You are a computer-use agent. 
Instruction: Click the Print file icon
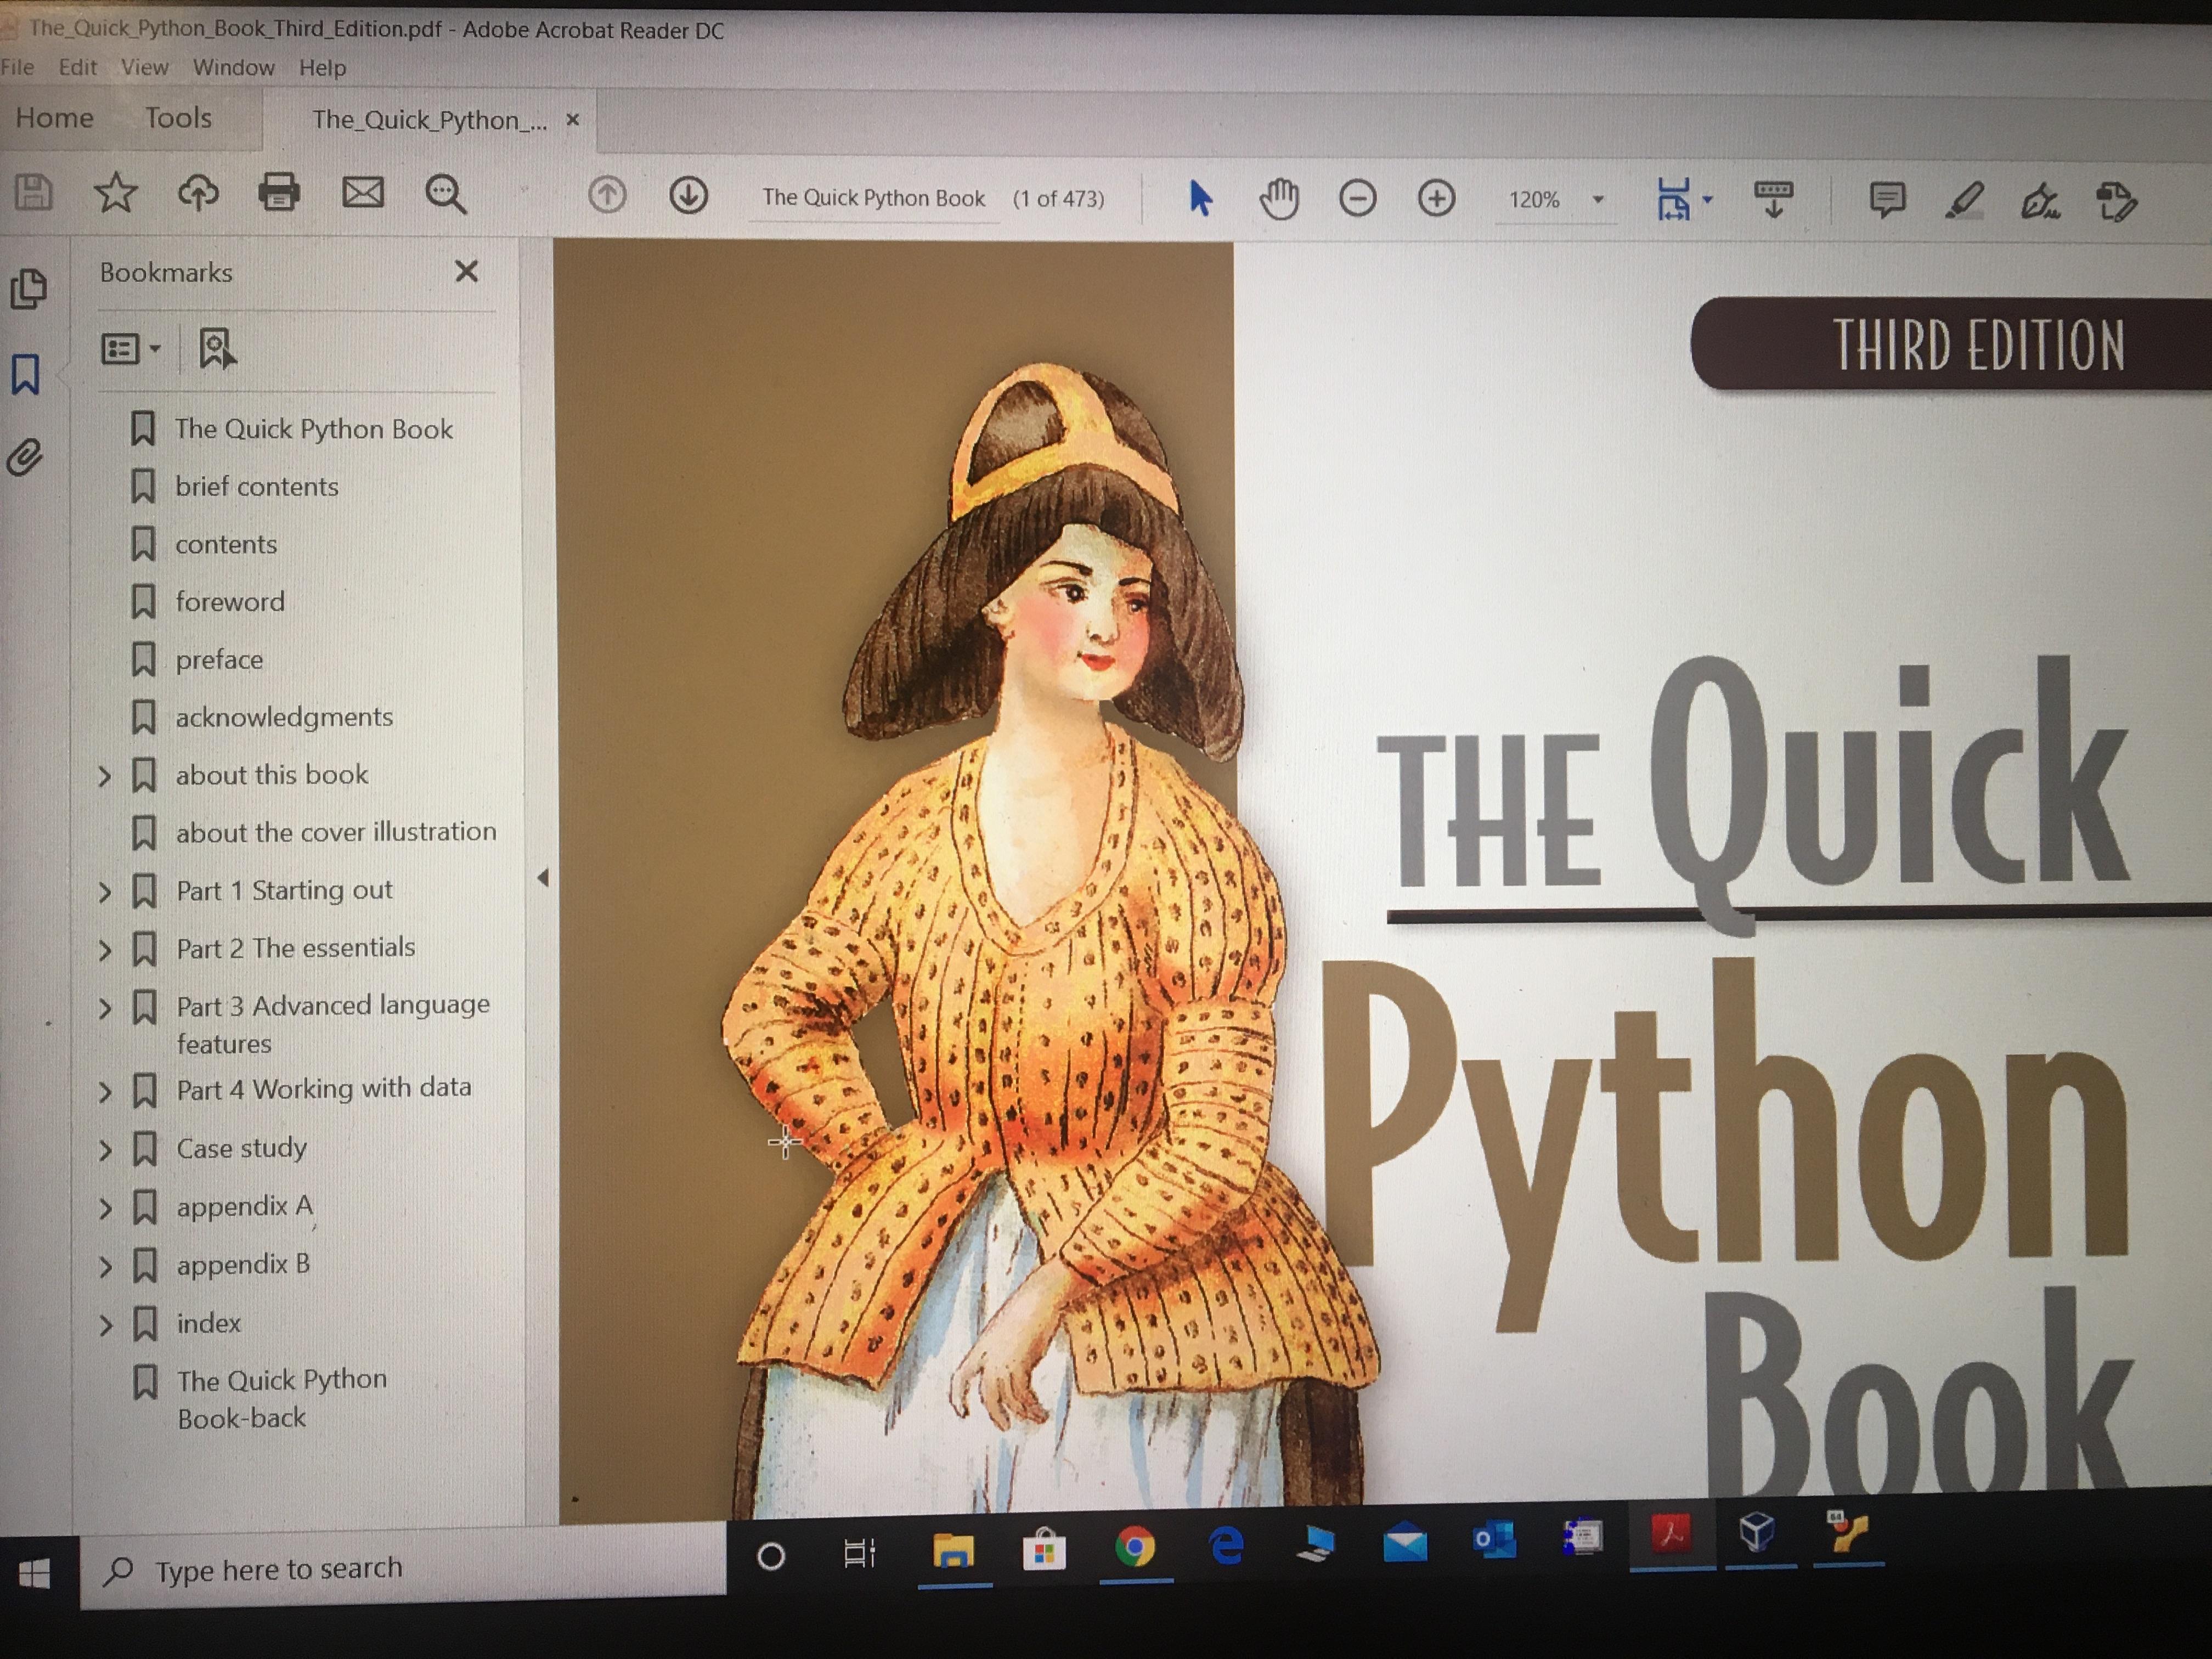[x=278, y=192]
